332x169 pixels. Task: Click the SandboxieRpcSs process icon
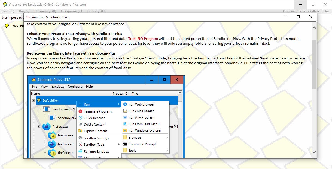[x=47, y=109]
